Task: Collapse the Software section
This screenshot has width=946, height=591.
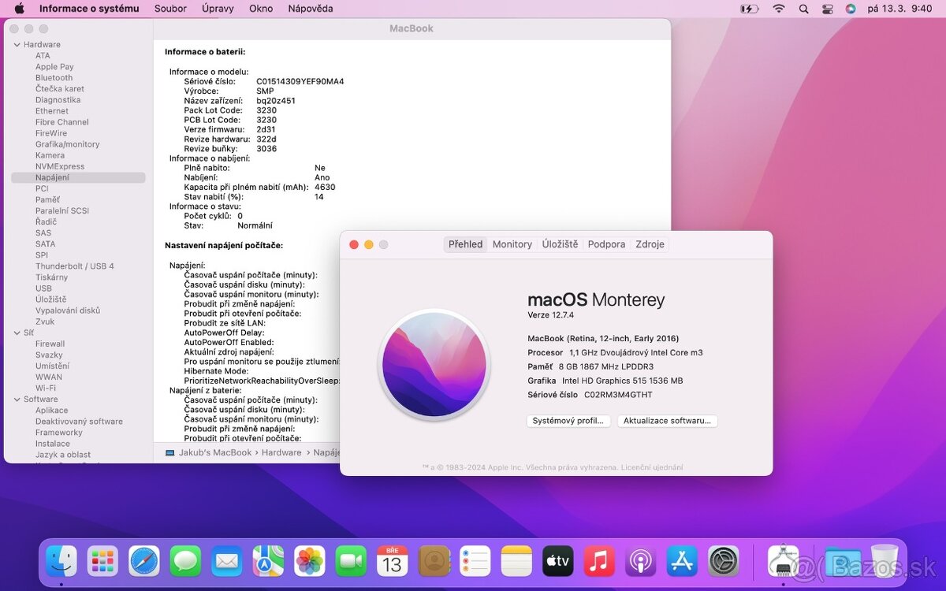Action: [17, 399]
